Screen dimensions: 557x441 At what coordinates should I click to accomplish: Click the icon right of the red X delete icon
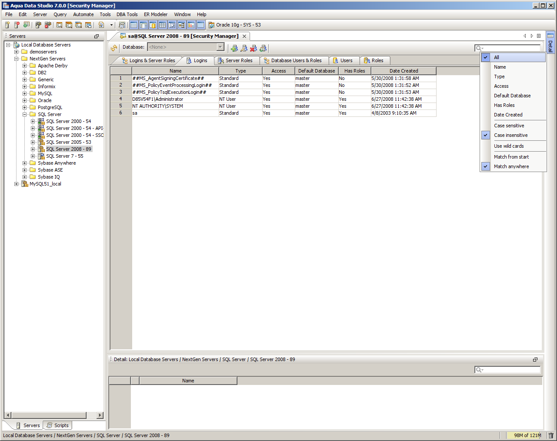pos(263,48)
